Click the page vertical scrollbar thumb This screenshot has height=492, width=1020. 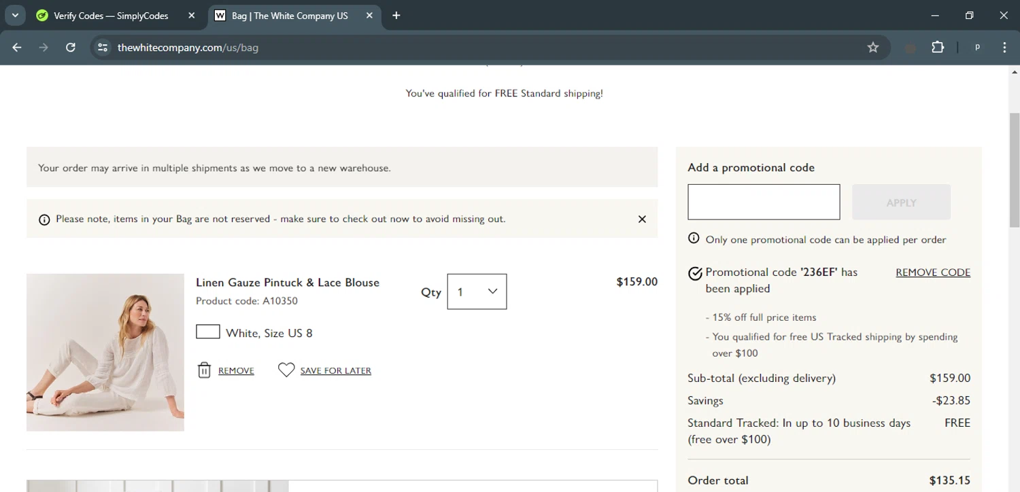click(x=1014, y=170)
